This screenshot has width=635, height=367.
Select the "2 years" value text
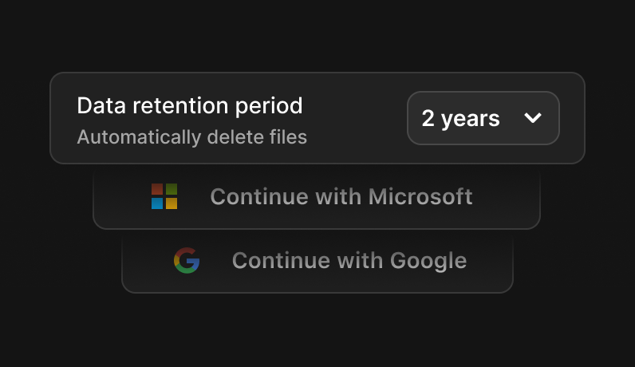(460, 119)
